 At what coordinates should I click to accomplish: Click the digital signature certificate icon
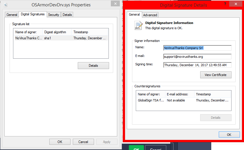[x=138, y=25]
